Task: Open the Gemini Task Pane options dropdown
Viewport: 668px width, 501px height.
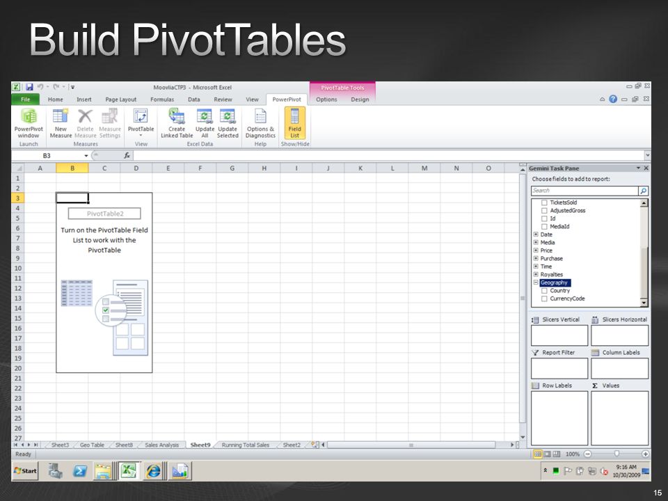Action: 638,168
